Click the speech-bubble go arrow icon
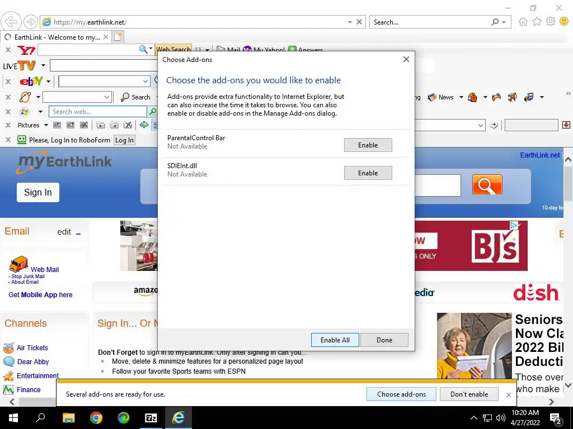 pyautogui.click(x=494, y=125)
